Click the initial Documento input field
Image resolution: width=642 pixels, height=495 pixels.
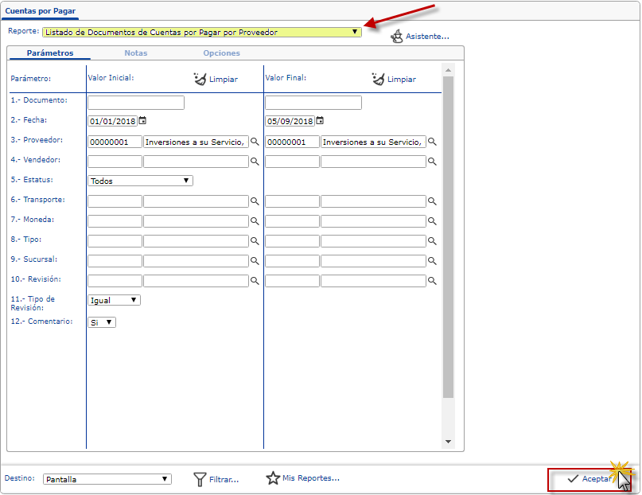(136, 103)
